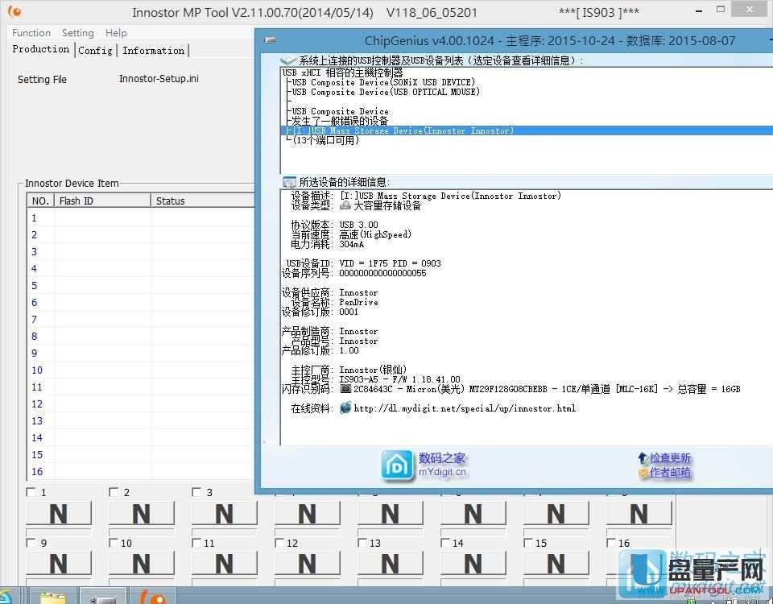This screenshot has width=773, height=604.
Task: Click the Status column header
Action: 170,201
